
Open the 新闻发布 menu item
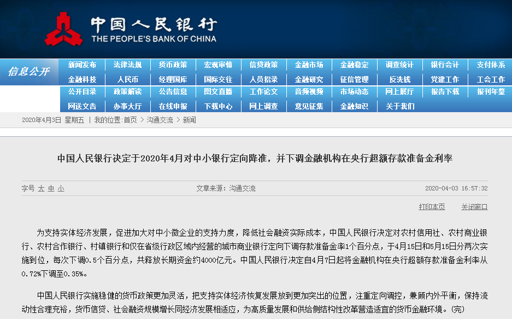[x=83, y=65]
